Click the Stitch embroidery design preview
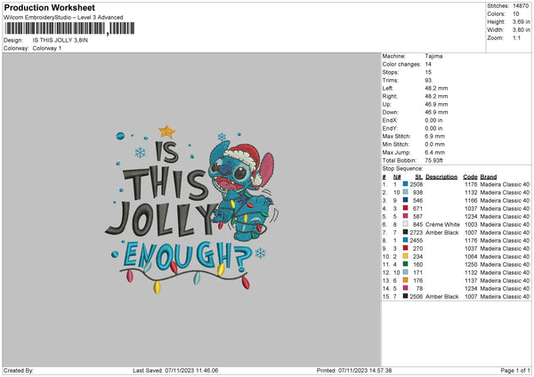 coord(193,210)
